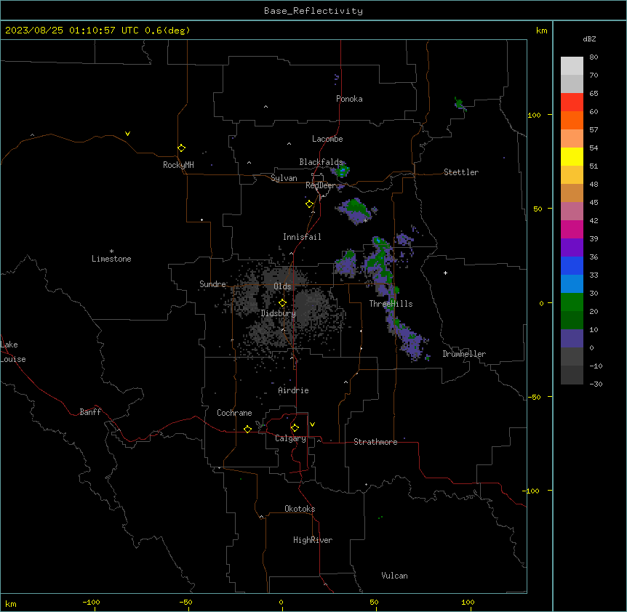Click the bright yellow swatch in the dBZ legend

click(x=572, y=156)
